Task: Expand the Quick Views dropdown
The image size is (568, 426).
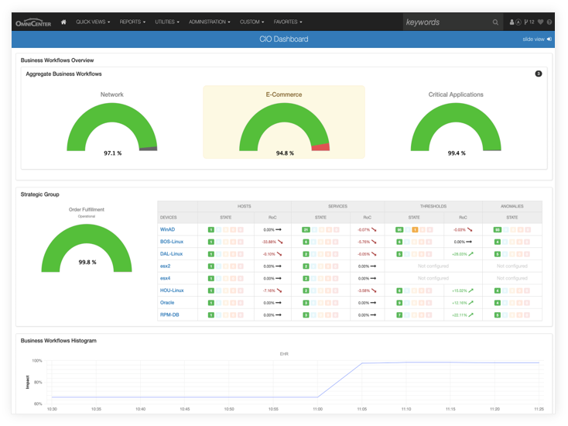Action: click(x=93, y=22)
